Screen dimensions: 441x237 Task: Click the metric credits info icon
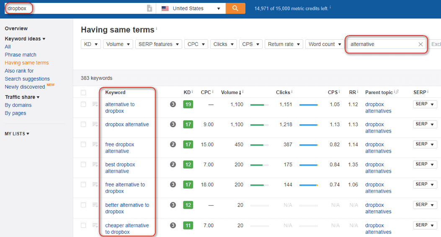[330, 7]
